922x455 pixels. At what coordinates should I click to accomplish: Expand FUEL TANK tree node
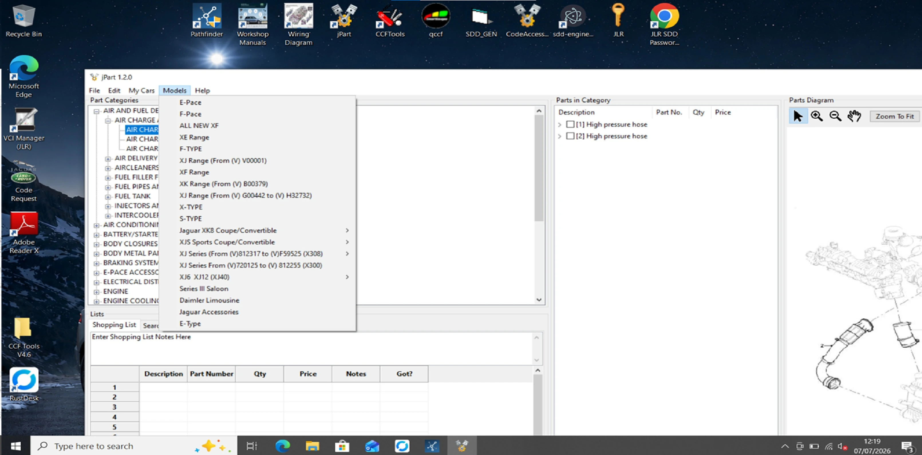coord(108,196)
